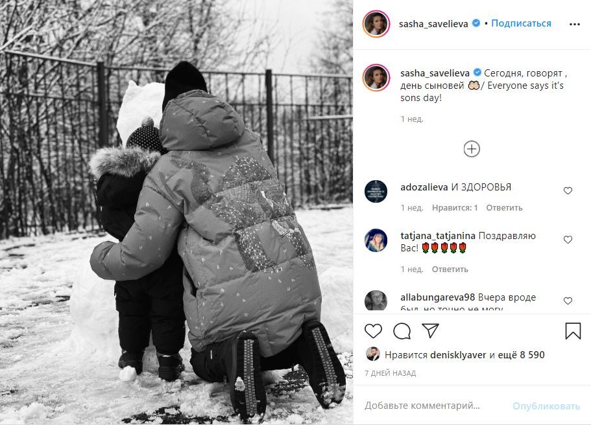The width and height of the screenshot is (591, 425).
Task: View likes on adozalieva's comment
Action: pos(455,208)
